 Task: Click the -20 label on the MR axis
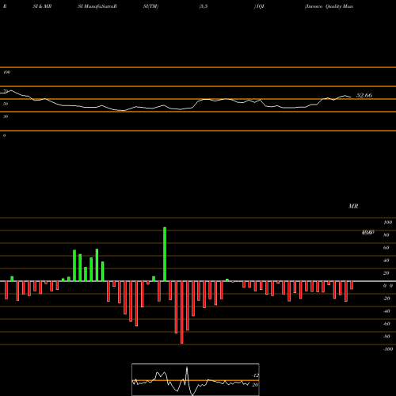(386, 299)
